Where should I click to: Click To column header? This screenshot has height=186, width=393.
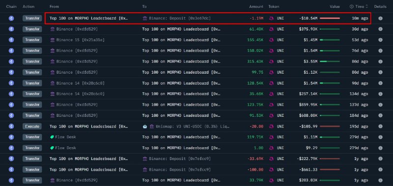click(144, 6)
